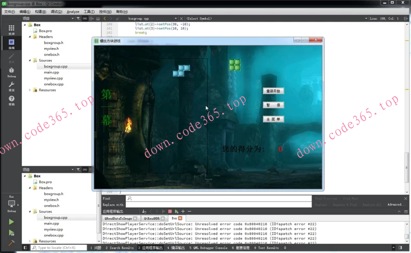Open Help mode question mark icon
Image resolution: width=411 pixels, height=253 pixels.
point(11,100)
